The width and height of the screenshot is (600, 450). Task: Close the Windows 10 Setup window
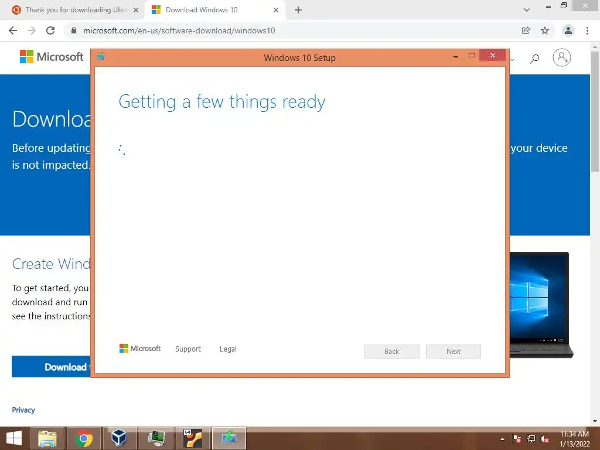pyautogui.click(x=492, y=56)
